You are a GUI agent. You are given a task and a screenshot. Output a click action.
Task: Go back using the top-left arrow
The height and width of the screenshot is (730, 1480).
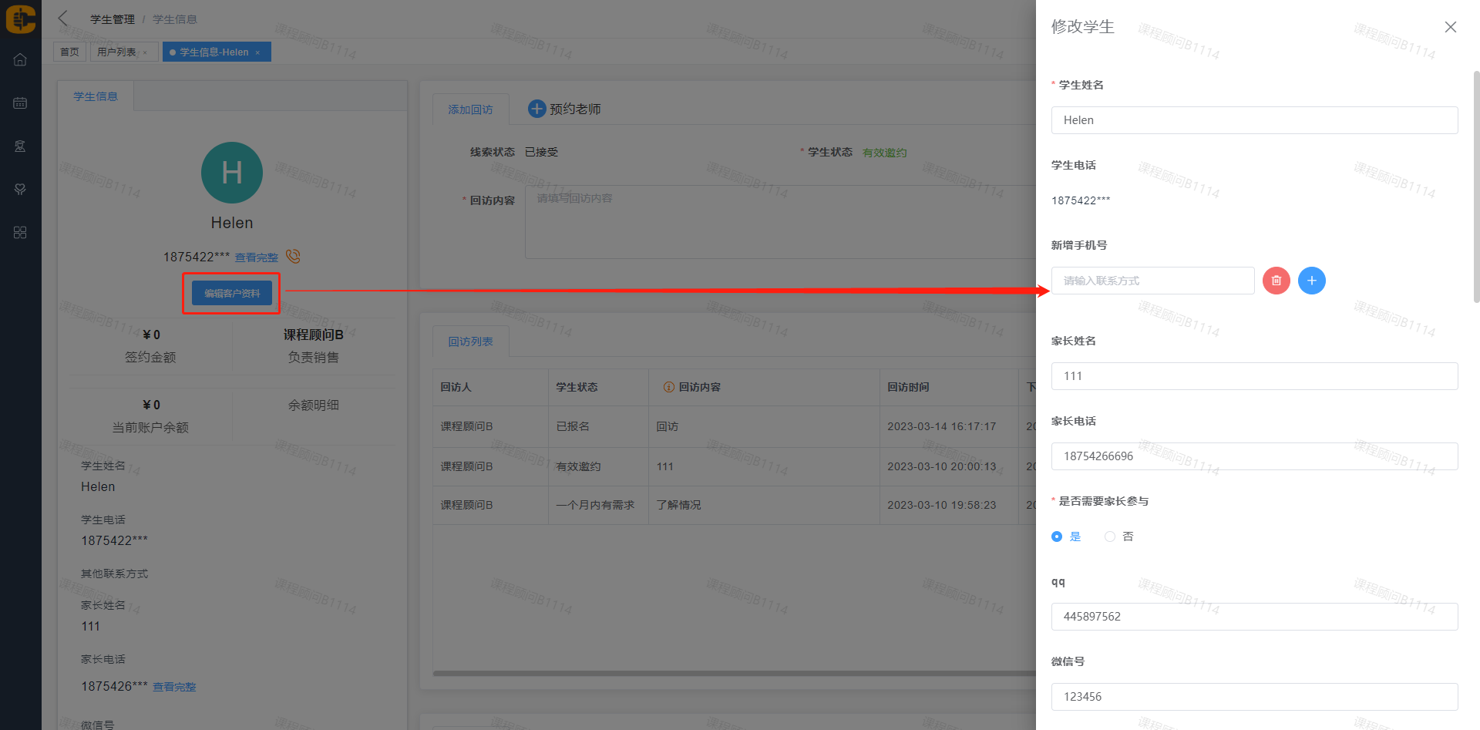63,19
